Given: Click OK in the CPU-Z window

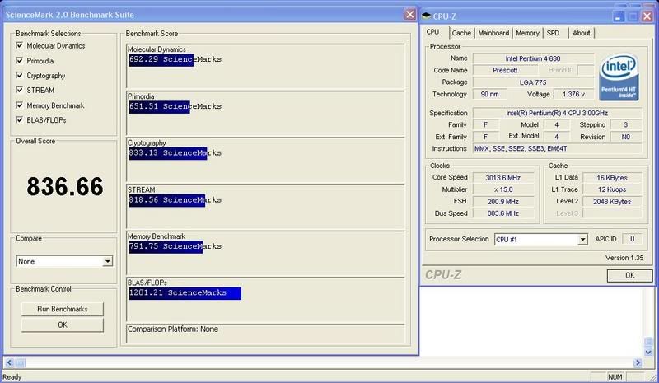Looking at the screenshot, I should [629, 275].
